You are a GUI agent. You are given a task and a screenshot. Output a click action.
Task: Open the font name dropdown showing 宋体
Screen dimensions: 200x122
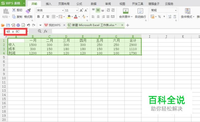pos(50,10)
